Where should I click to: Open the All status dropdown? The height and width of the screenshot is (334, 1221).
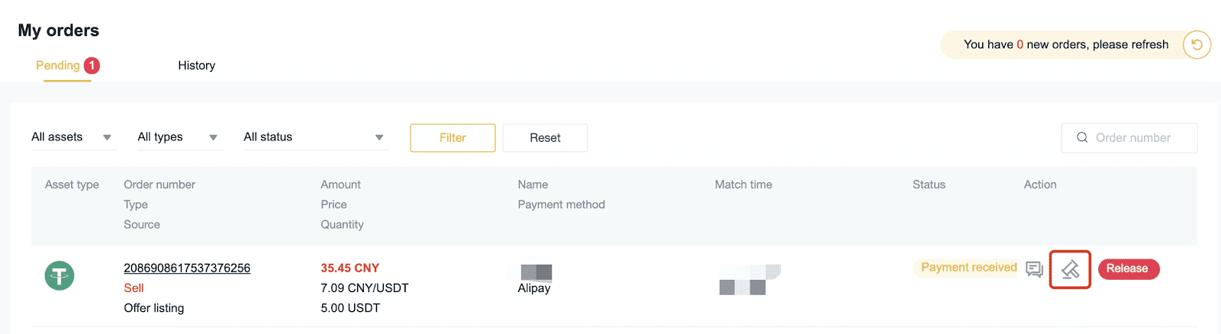pyautogui.click(x=315, y=137)
